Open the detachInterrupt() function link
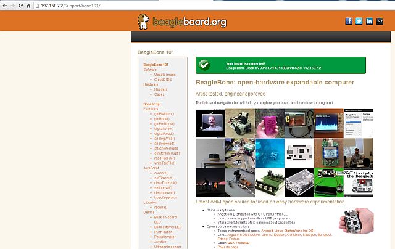 click(167, 153)
